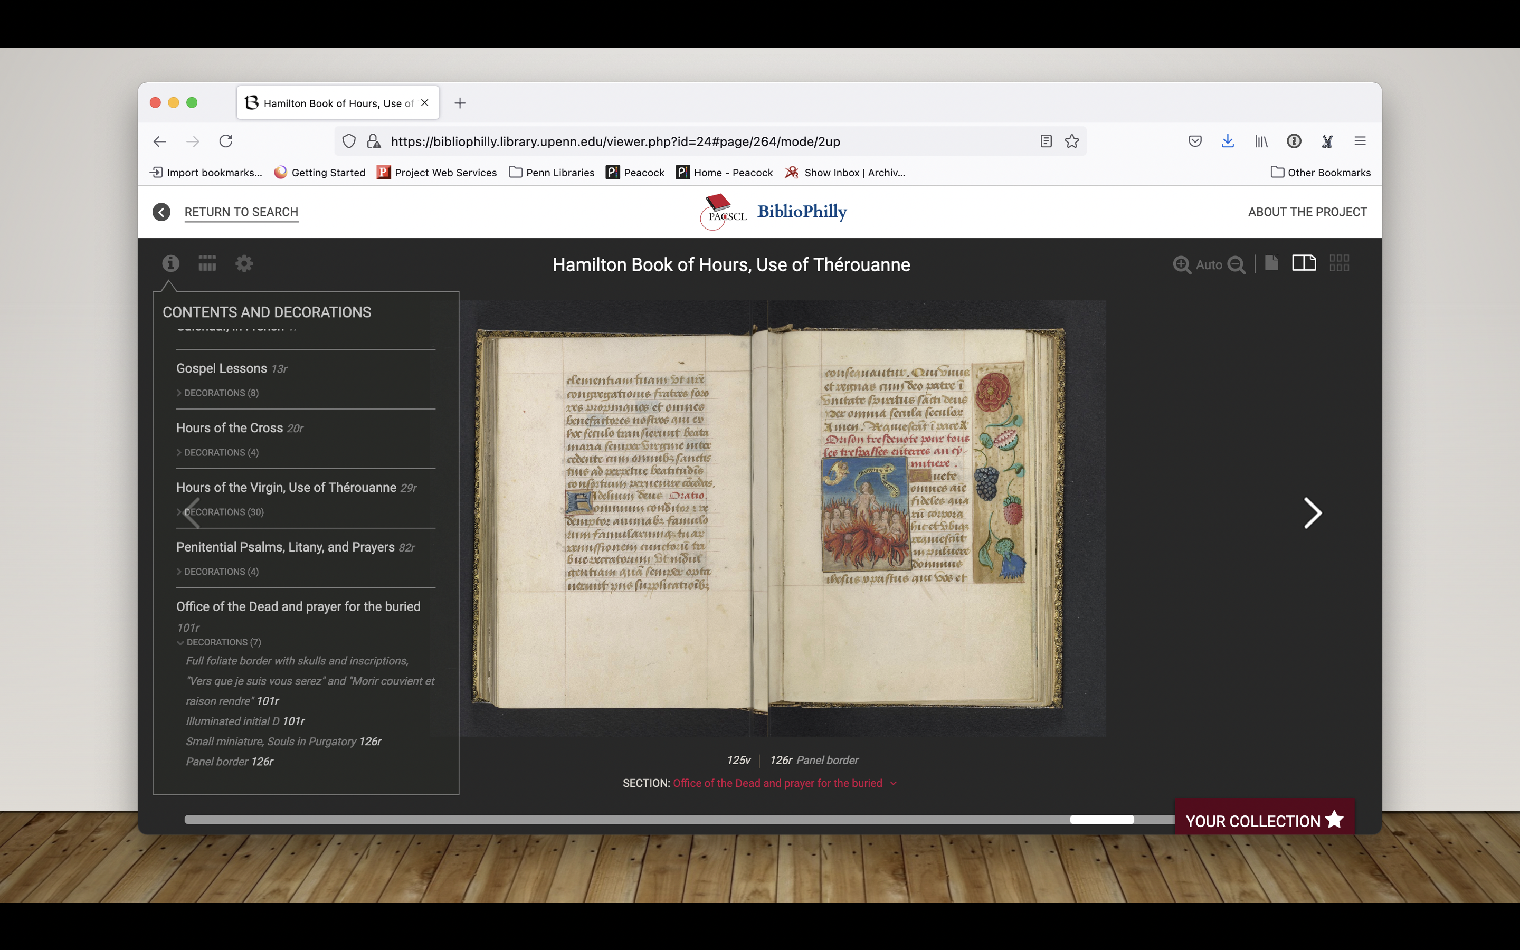Screen dimensions: 1520x950
Task: Click the 125v folio label
Action: [x=738, y=760]
